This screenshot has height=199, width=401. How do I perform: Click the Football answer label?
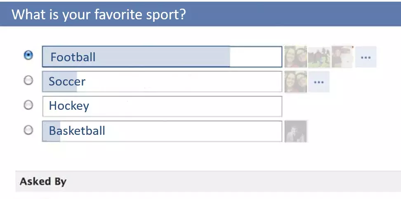point(73,57)
